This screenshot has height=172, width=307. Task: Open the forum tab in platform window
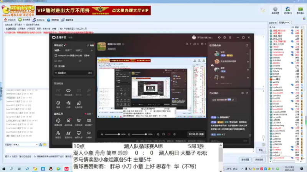point(39,20)
